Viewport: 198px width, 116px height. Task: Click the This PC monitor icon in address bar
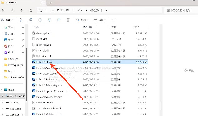pos(41,10)
